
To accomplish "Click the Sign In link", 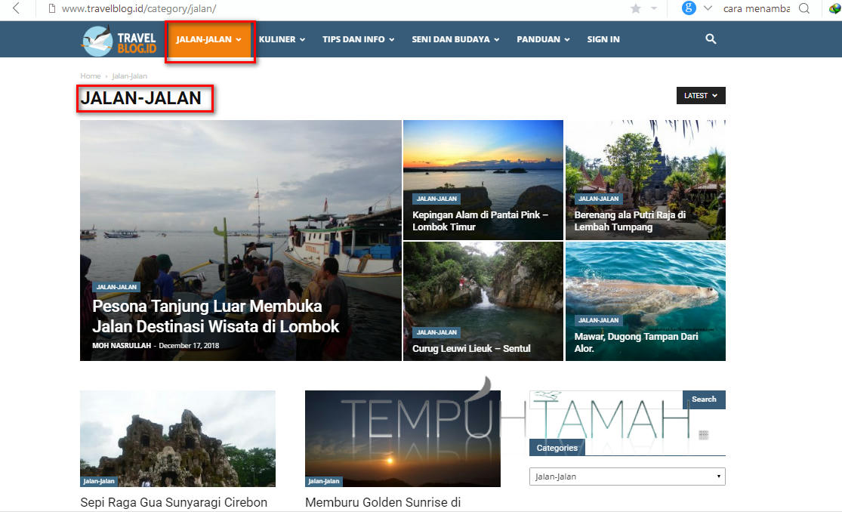I will [x=603, y=39].
